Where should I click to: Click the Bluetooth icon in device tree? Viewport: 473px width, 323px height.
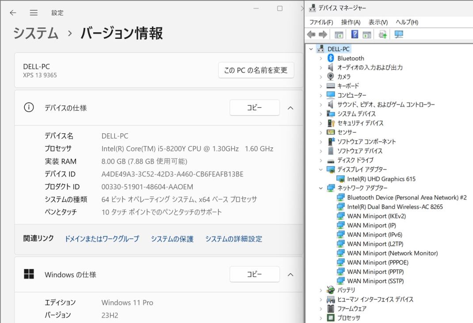(x=331, y=58)
